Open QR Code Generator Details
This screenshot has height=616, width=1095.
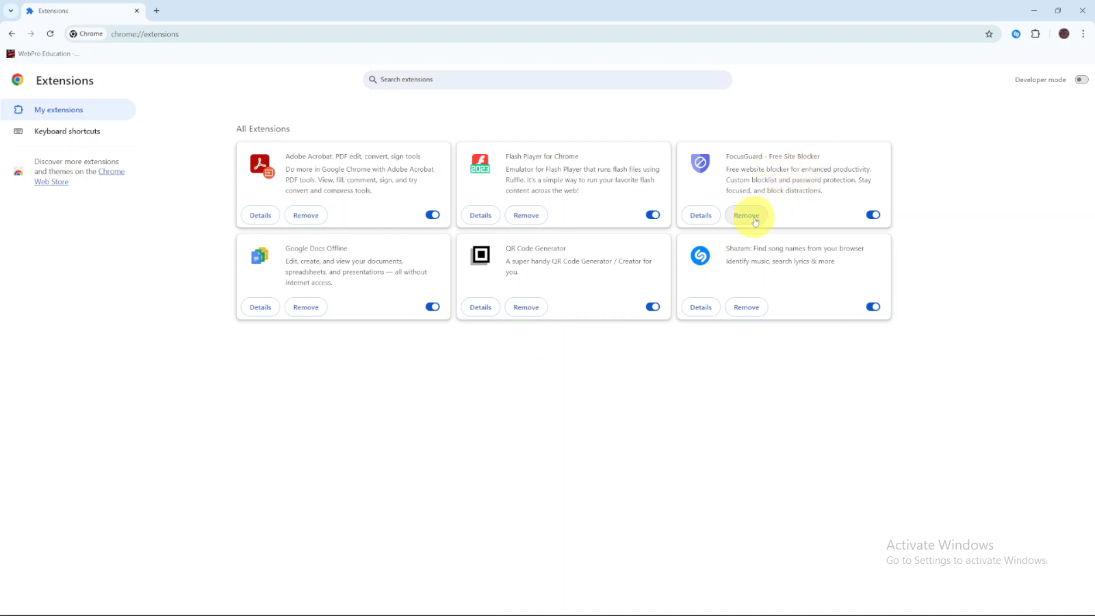pyautogui.click(x=480, y=307)
